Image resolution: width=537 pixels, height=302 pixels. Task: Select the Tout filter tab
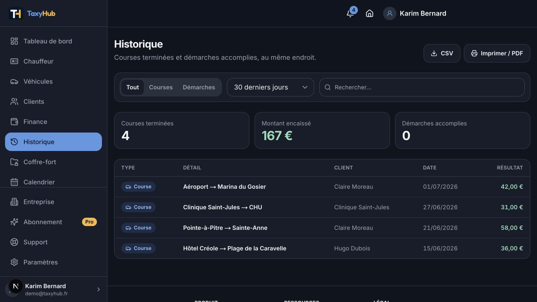coord(133,87)
